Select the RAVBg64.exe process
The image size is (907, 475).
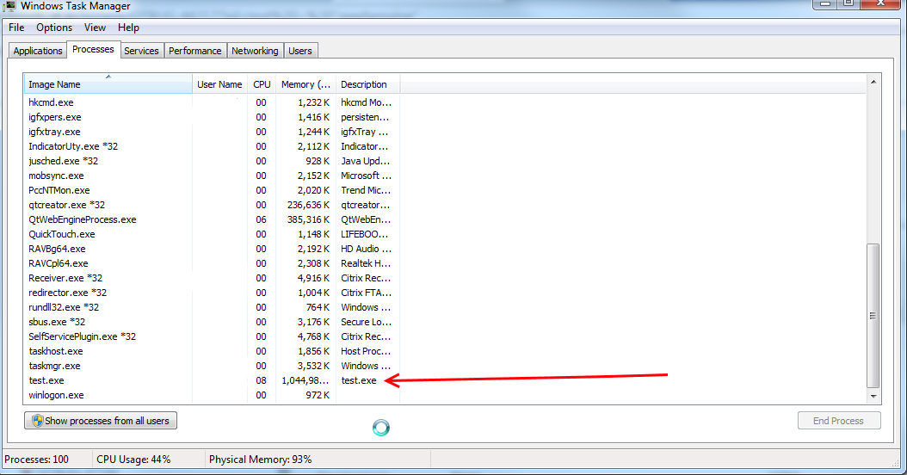(x=57, y=249)
